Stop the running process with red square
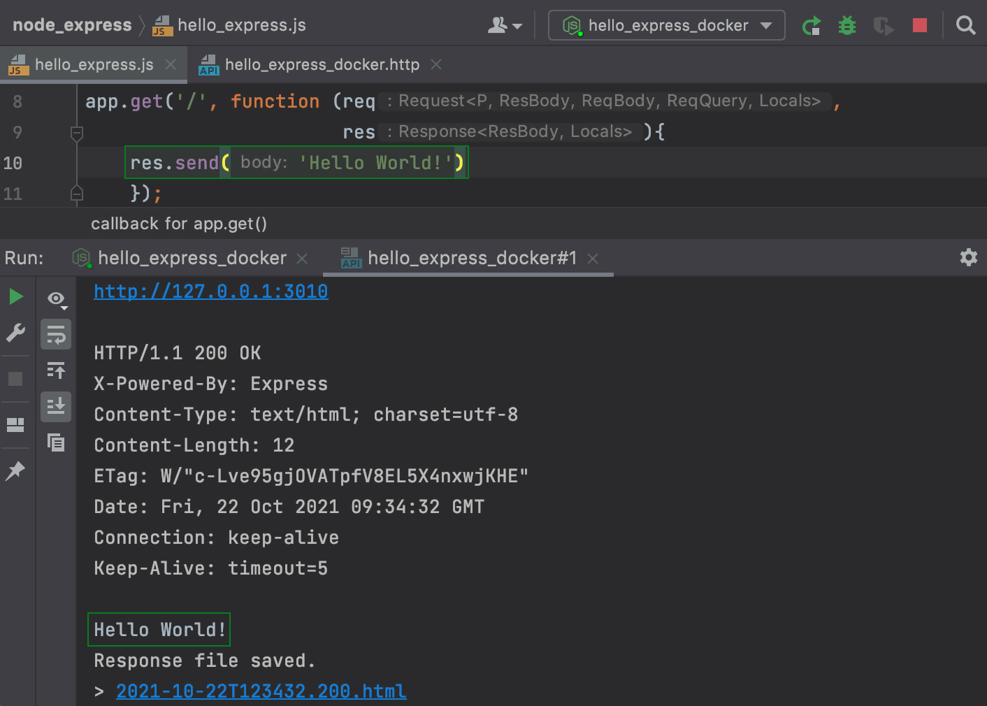This screenshot has width=987, height=706. click(x=920, y=26)
